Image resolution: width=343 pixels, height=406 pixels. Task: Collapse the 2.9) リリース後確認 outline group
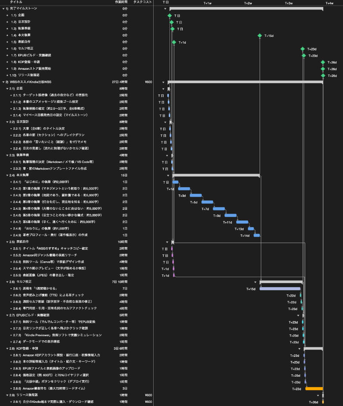tap(7, 395)
